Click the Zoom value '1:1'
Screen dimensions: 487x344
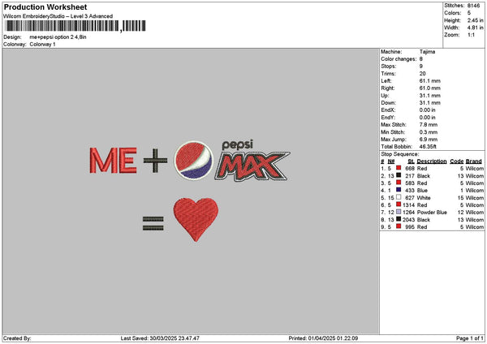[x=471, y=35]
